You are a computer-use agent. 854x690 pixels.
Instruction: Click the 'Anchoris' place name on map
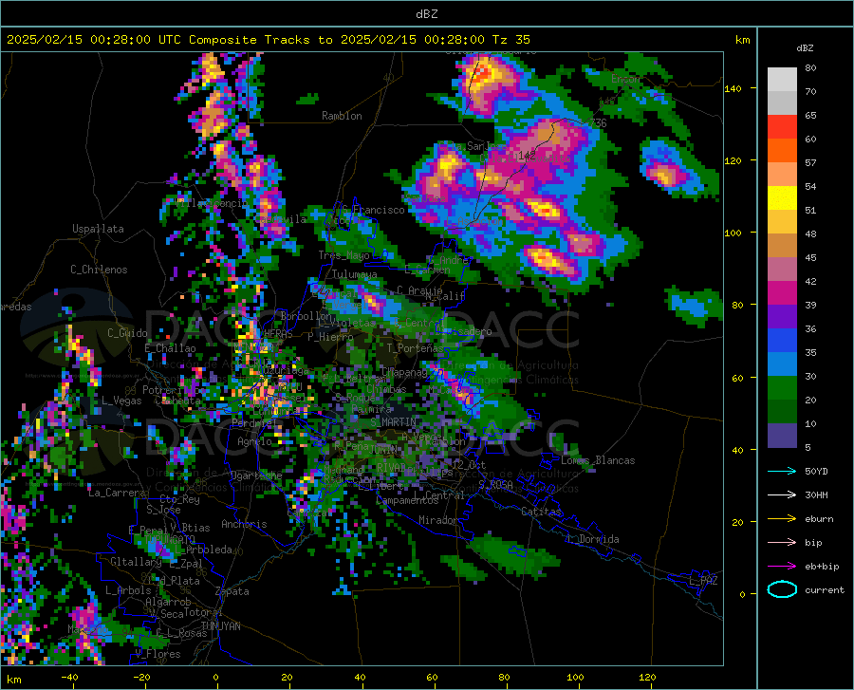coord(244,524)
